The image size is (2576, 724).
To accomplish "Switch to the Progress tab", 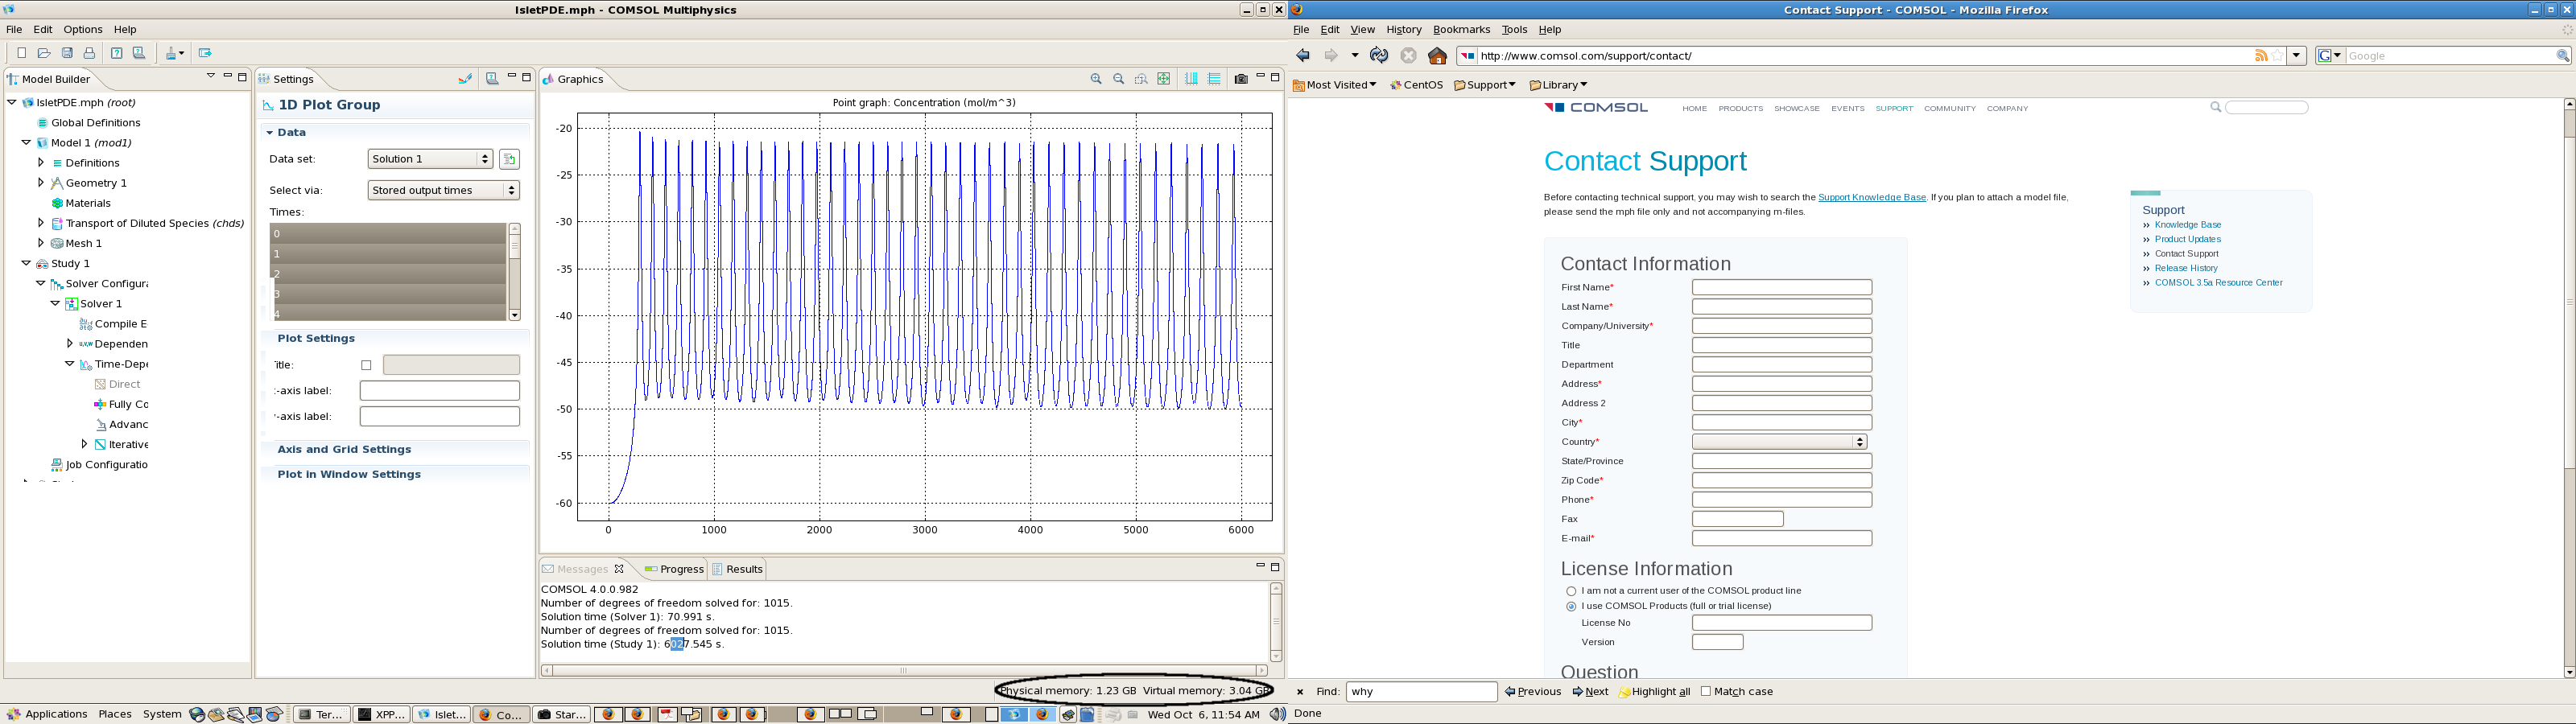I will (674, 569).
